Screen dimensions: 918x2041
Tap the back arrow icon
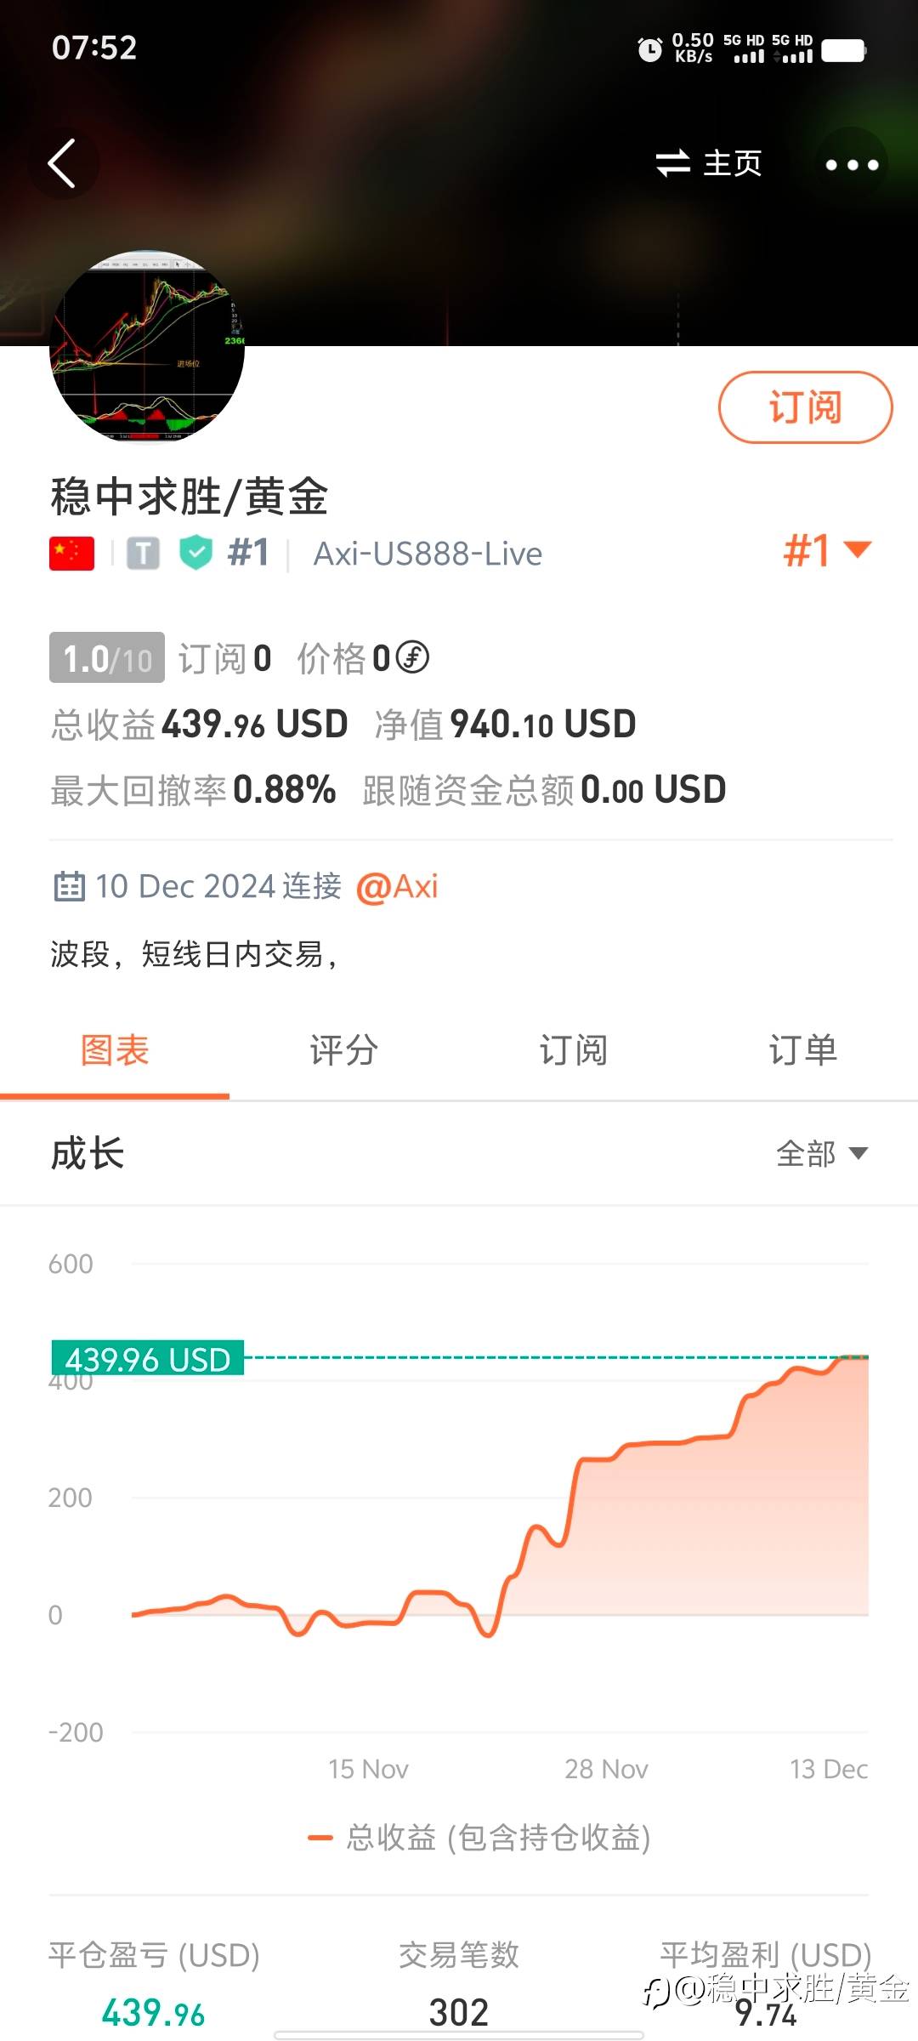click(x=63, y=163)
